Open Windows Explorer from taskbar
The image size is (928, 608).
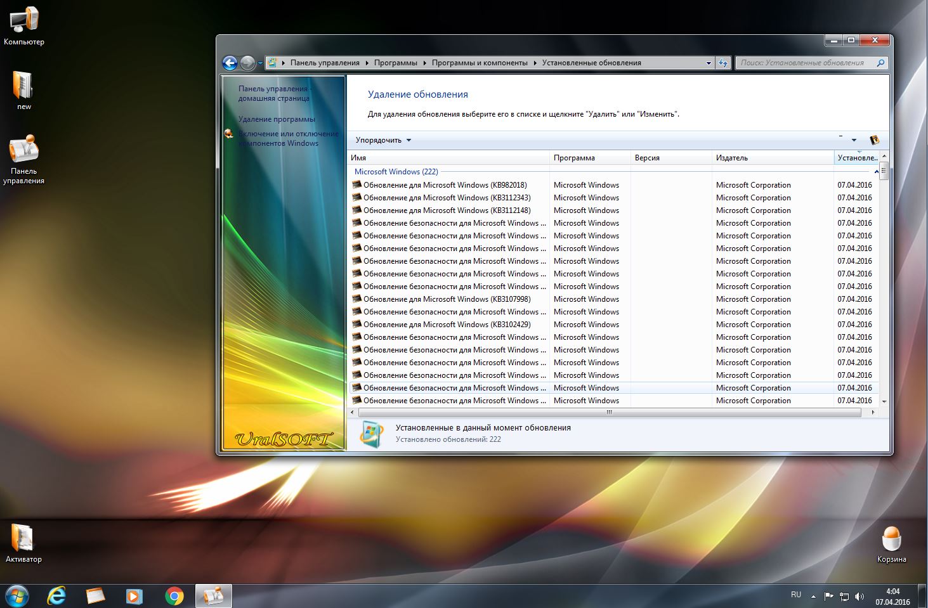[x=95, y=596]
